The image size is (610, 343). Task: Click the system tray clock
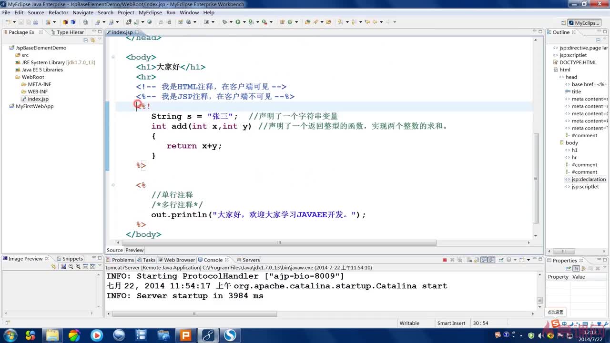590,335
